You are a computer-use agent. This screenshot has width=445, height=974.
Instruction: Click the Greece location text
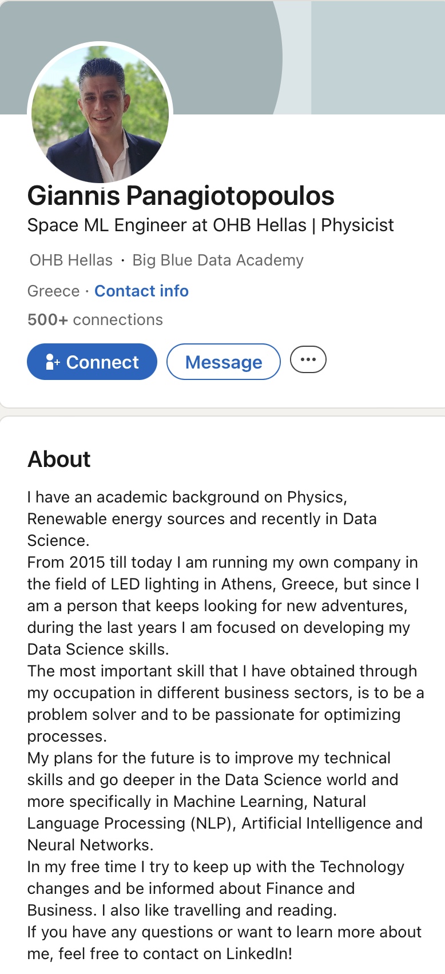click(53, 291)
